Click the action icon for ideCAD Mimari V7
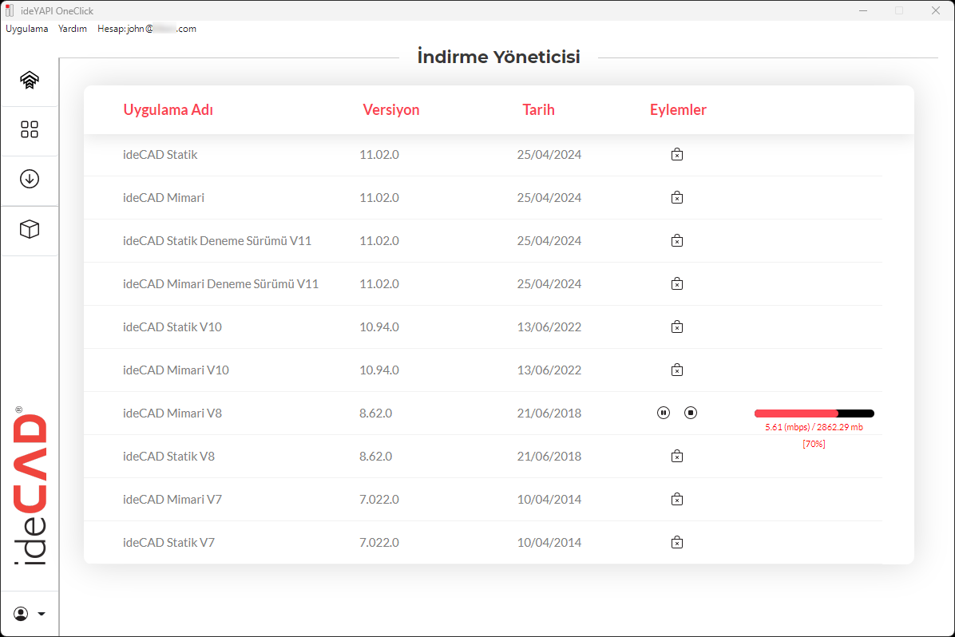 [676, 500]
